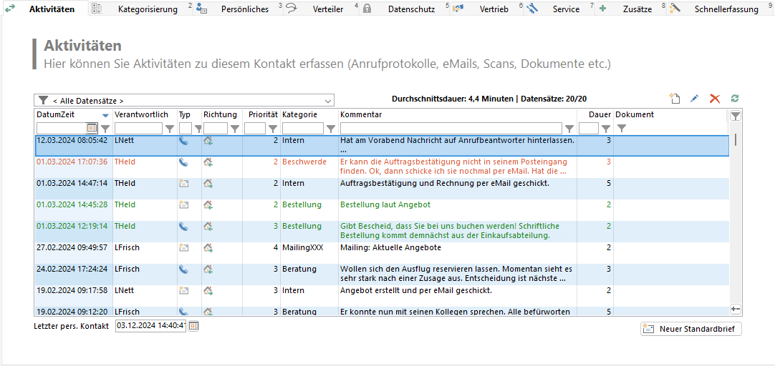Expand the Alle Datensätze filter dropdown
Image resolution: width=775 pixels, height=366 pixels.
[x=328, y=101]
